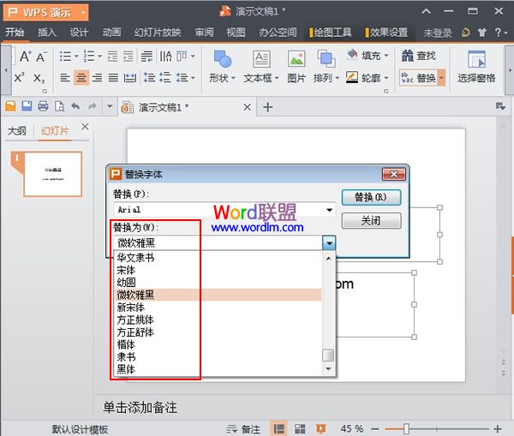Image resolution: width=514 pixels, height=436 pixels.
Task: Adjust the zoom slider handle
Action: tap(406, 428)
